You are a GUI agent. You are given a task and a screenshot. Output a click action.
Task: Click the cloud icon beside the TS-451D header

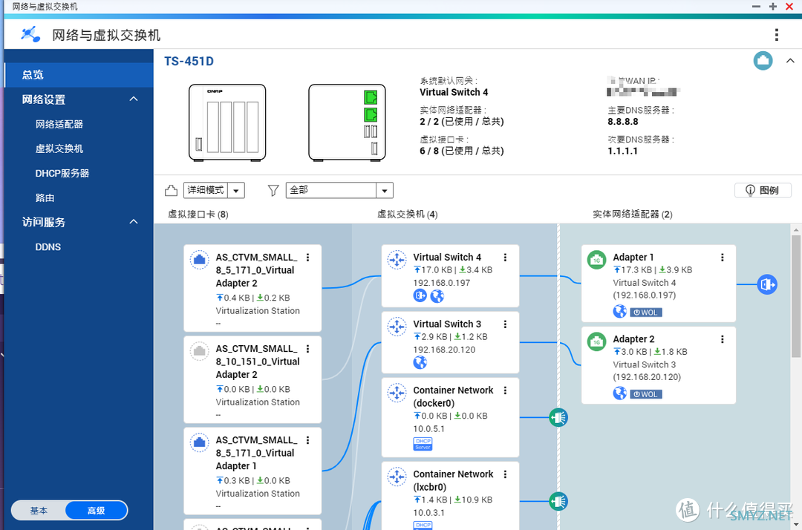click(x=763, y=61)
